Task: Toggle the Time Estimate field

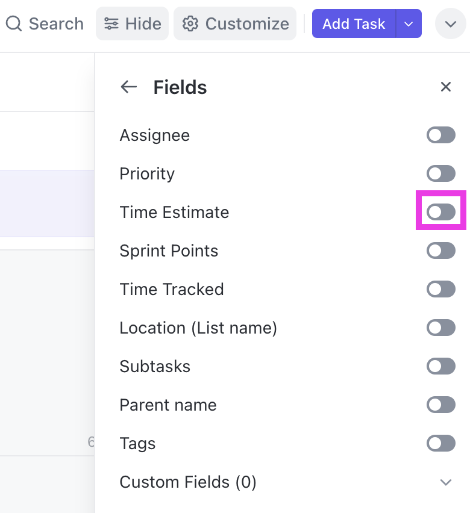Action: click(x=441, y=213)
